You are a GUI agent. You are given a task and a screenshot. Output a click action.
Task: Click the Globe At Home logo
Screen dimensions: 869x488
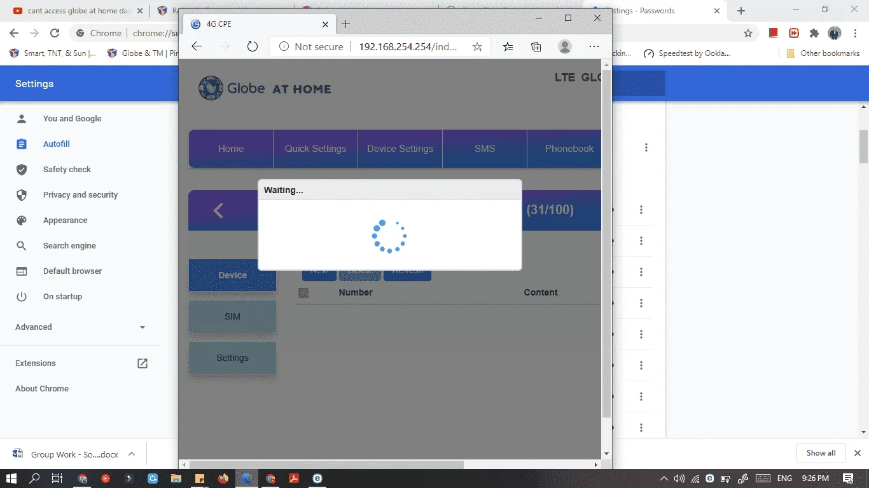coord(265,88)
